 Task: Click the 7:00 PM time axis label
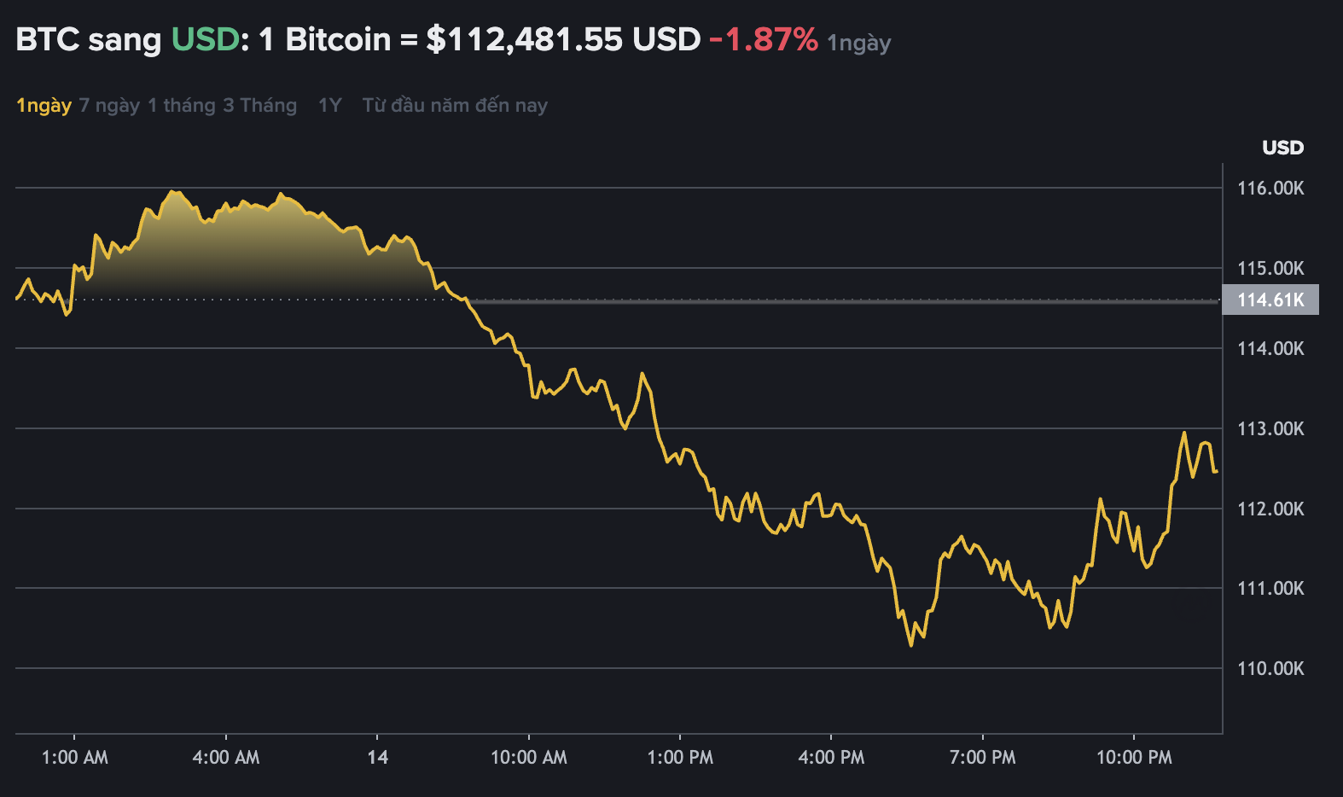click(982, 757)
